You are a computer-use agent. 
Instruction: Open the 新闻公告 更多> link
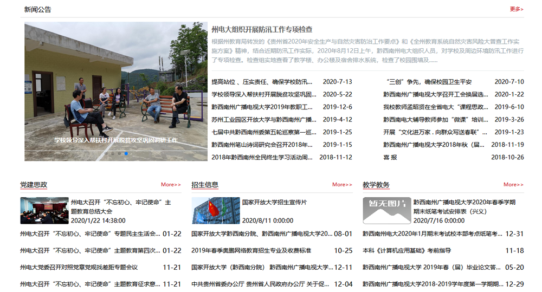pos(516,9)
